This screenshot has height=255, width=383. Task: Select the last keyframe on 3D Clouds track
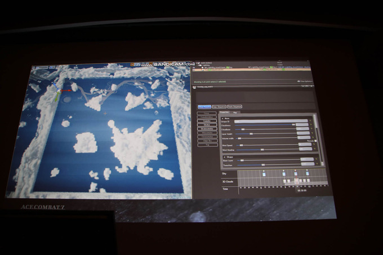coord(308,181)
